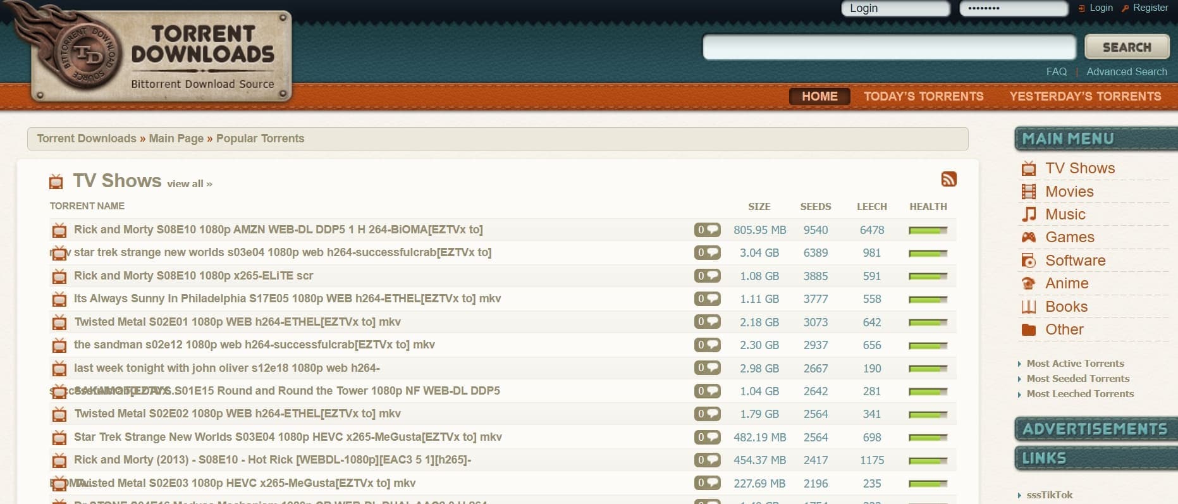This screenshot has width=1178, height=504.
Task: Click the Register link
Action: 1150,8
